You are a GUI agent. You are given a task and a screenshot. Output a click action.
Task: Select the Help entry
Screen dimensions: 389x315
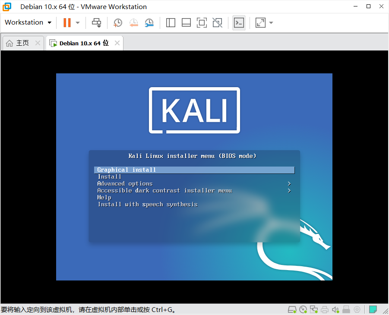194,198
